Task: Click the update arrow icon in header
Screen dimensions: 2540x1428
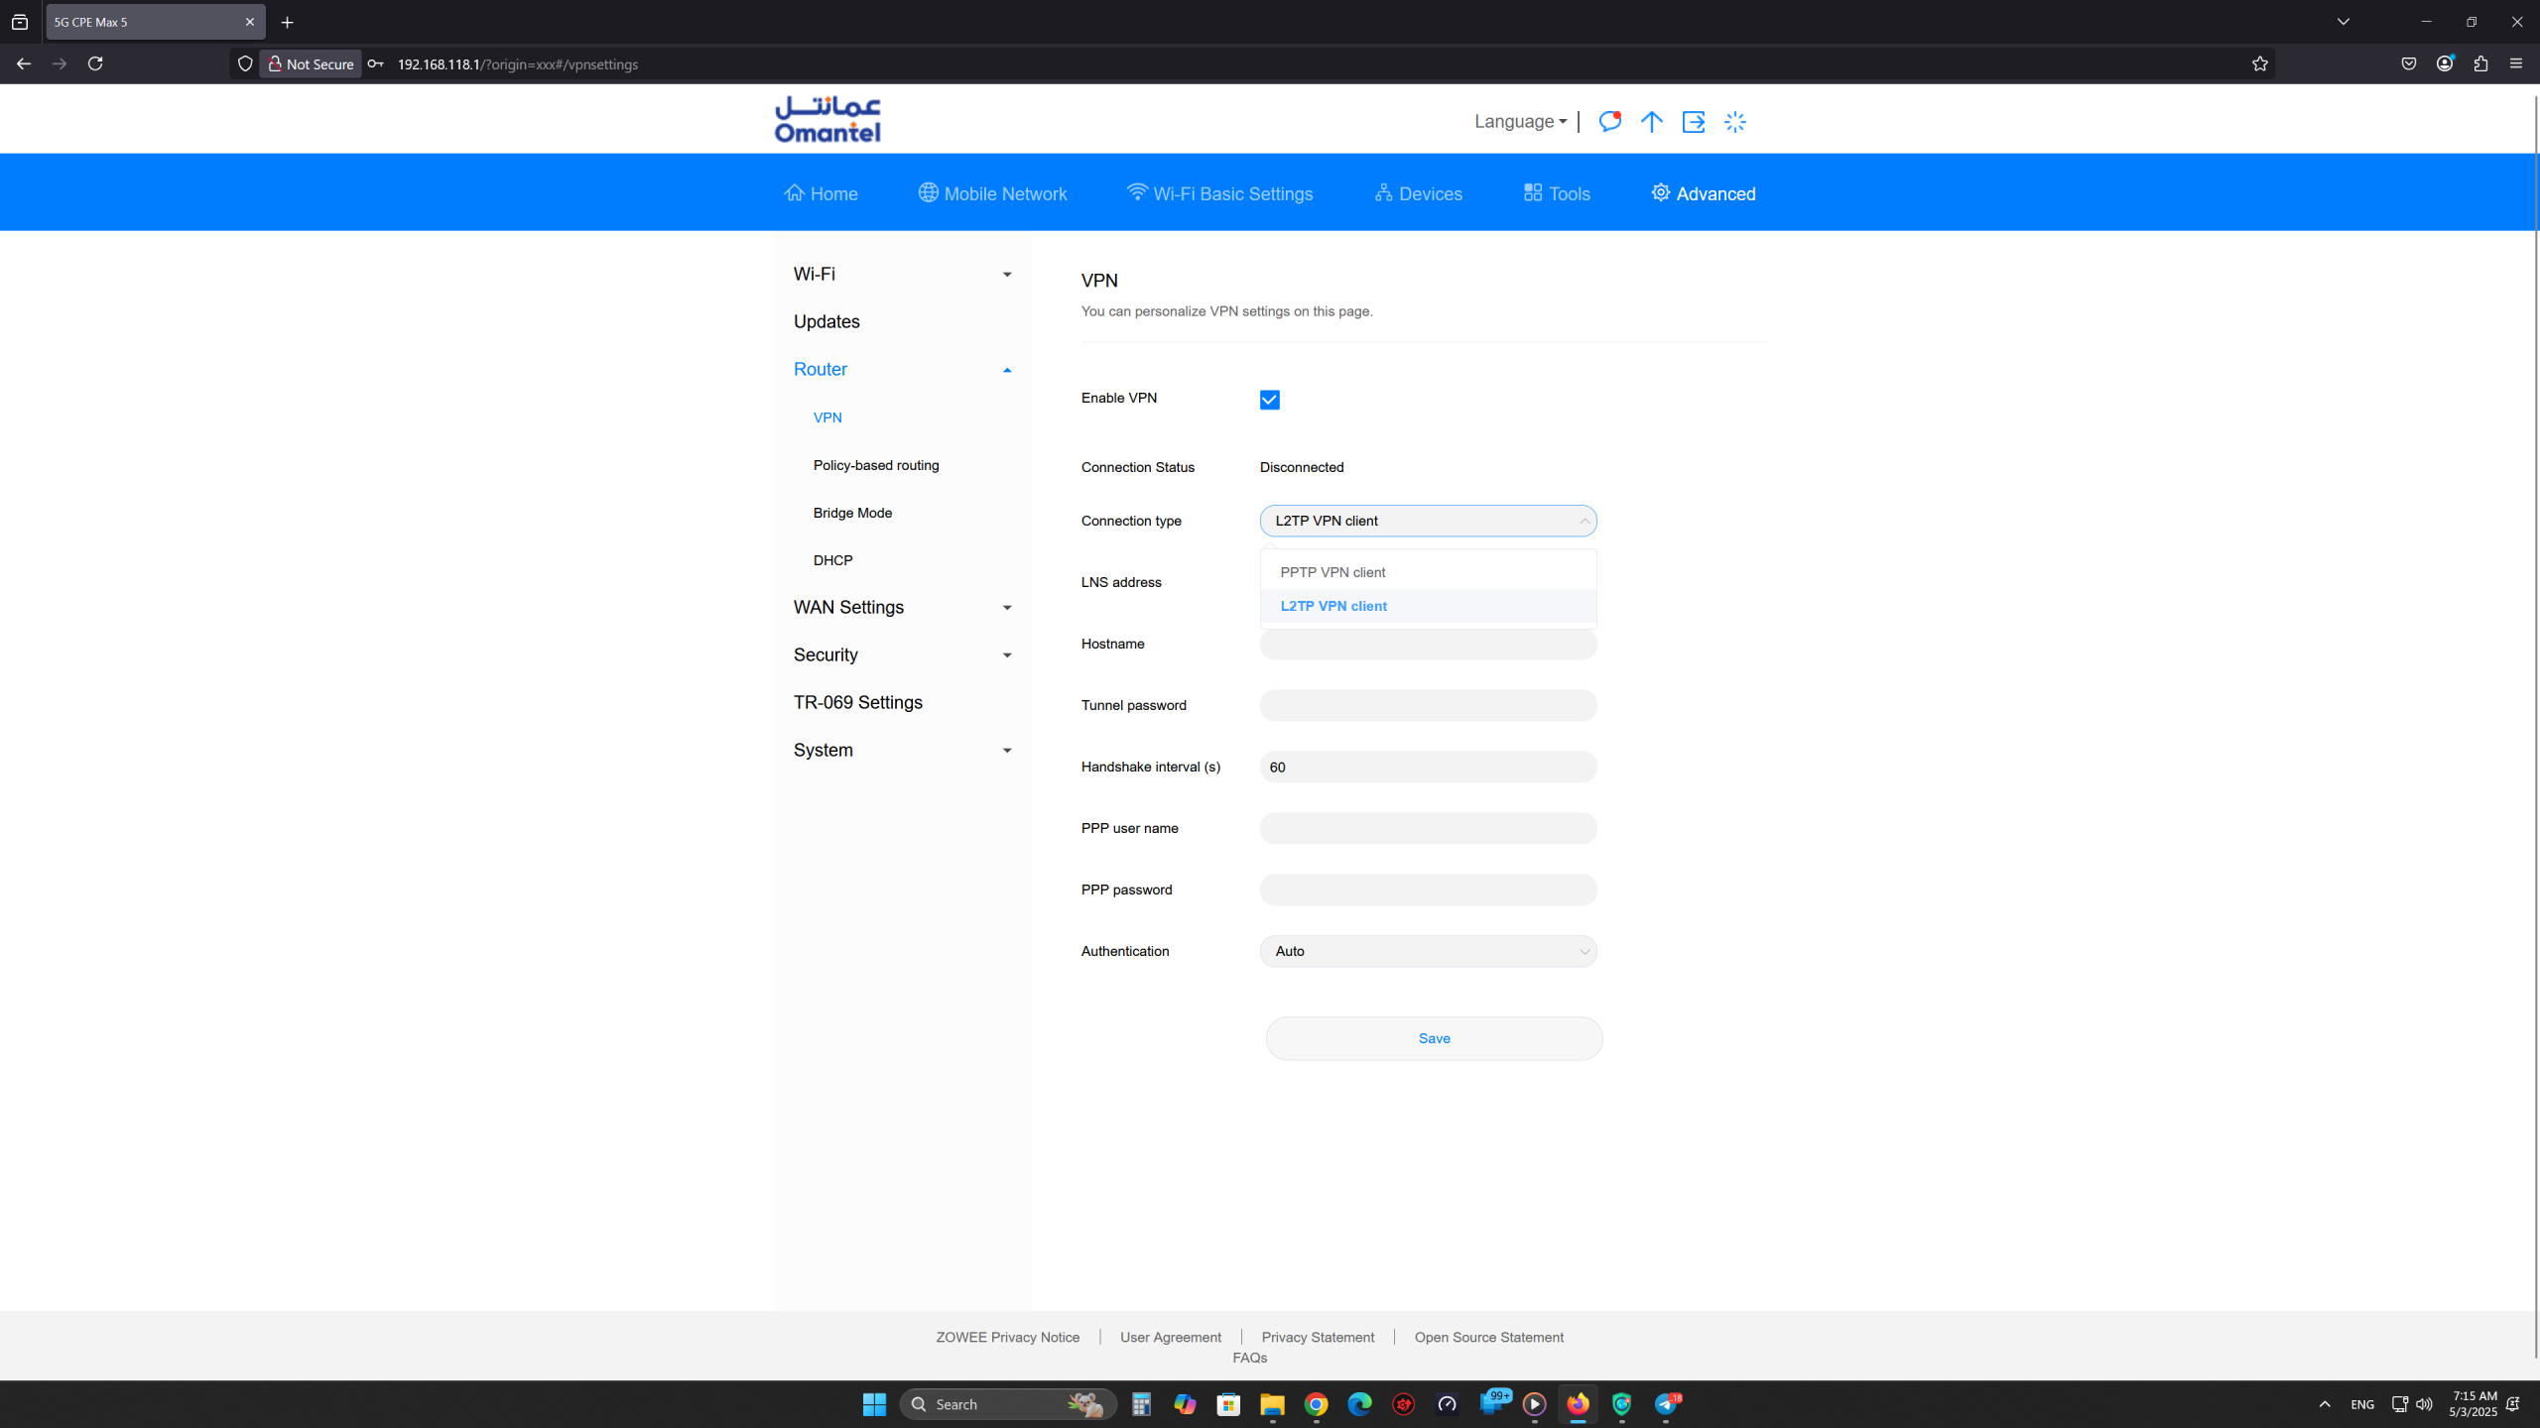Action: click(1651, 121)
